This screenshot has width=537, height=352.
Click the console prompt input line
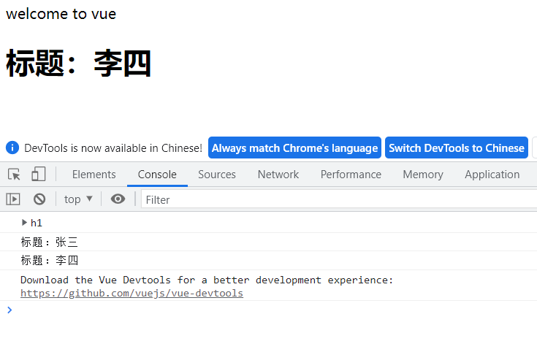[x=270, y=310]
